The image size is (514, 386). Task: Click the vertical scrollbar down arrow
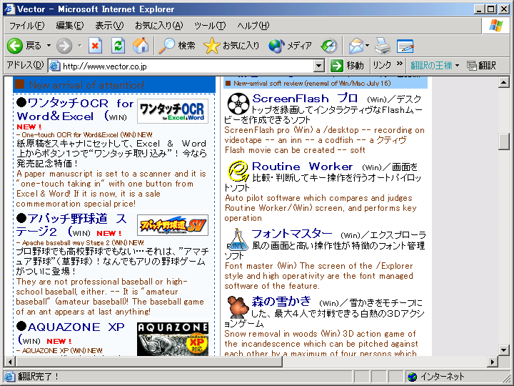(x=503, y=350)
